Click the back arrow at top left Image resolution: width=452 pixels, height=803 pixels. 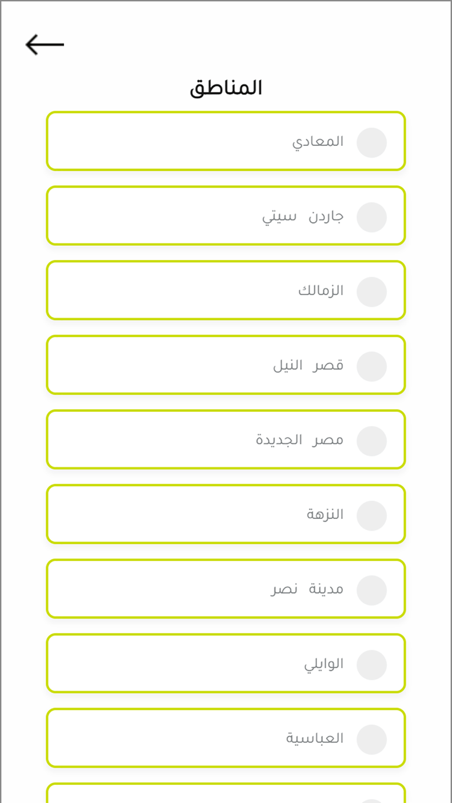pyautogui.click(x=43, y=44)
